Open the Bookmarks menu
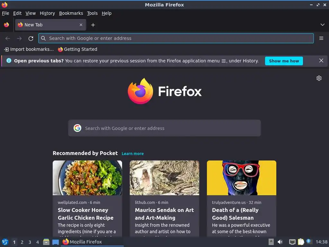The width and height of the screenshot is (329, 247). tap(71, 13)
